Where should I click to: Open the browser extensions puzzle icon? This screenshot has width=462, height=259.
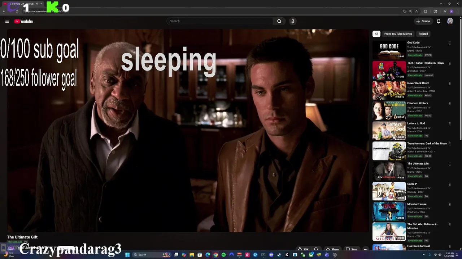tap(426, 11)
